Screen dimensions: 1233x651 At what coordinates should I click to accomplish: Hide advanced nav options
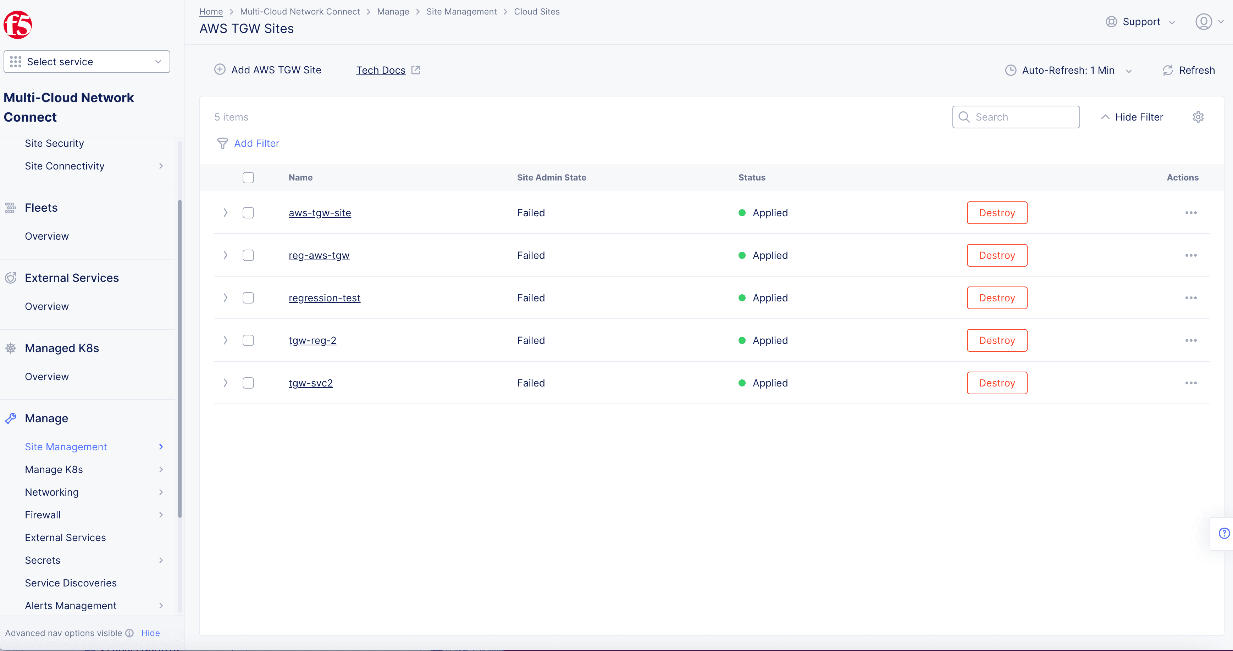[150, 633]
